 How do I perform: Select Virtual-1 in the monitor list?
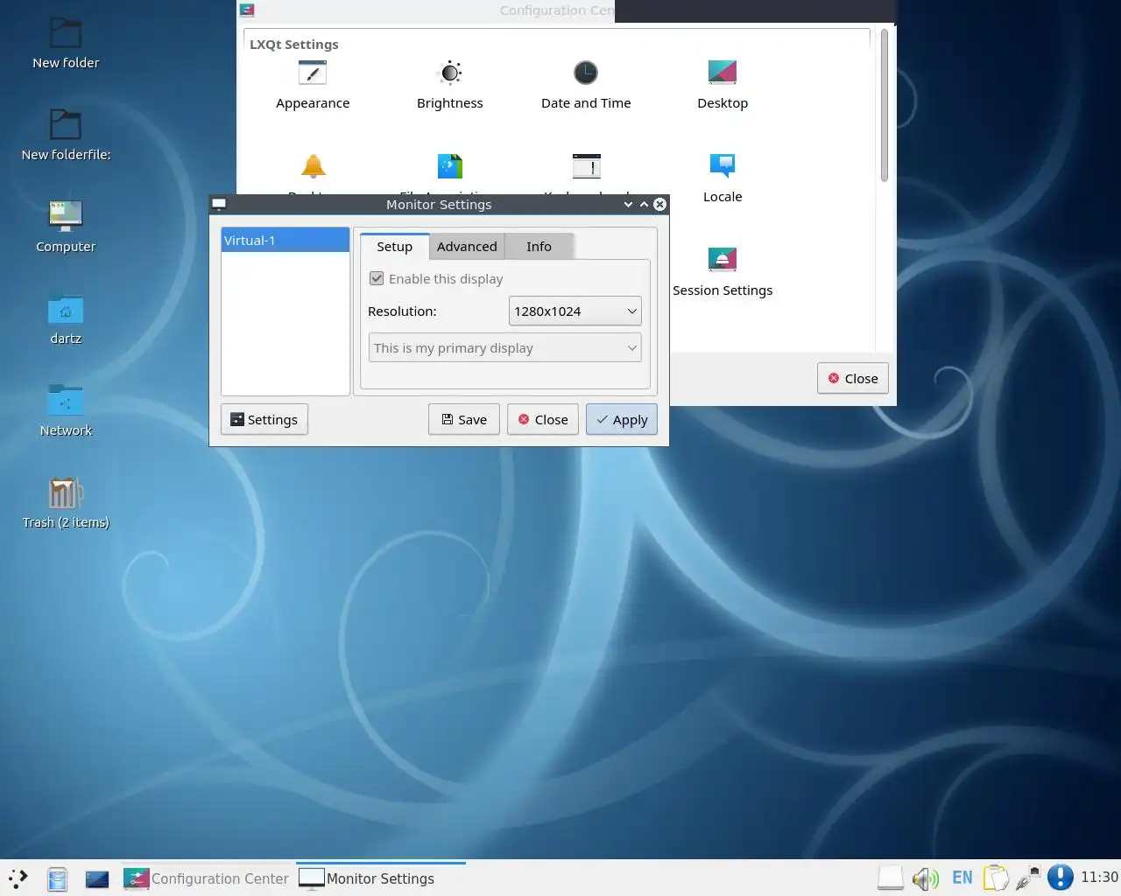pos(286,240)
